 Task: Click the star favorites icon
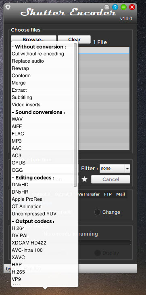[85, 179]
